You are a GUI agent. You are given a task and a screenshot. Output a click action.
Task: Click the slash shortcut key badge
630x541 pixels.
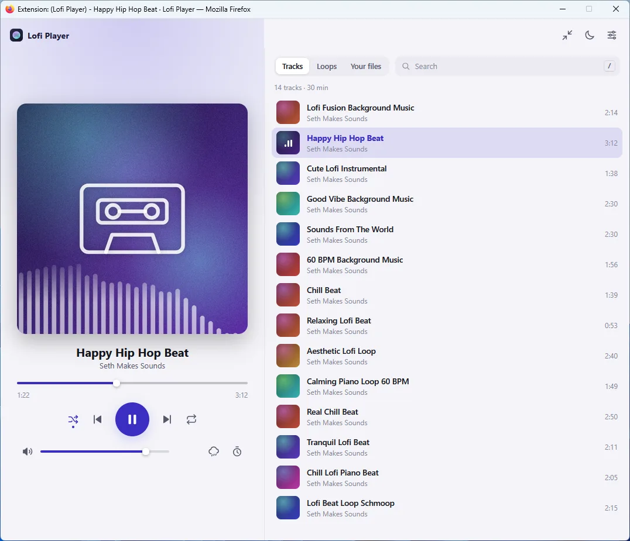[609, 66]
